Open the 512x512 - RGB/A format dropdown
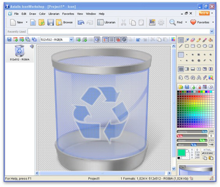220x187 pixels. click(71, 40)
